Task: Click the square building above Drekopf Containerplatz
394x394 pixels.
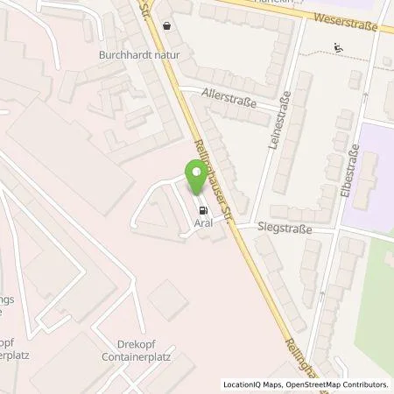Action: pos(168,300)
